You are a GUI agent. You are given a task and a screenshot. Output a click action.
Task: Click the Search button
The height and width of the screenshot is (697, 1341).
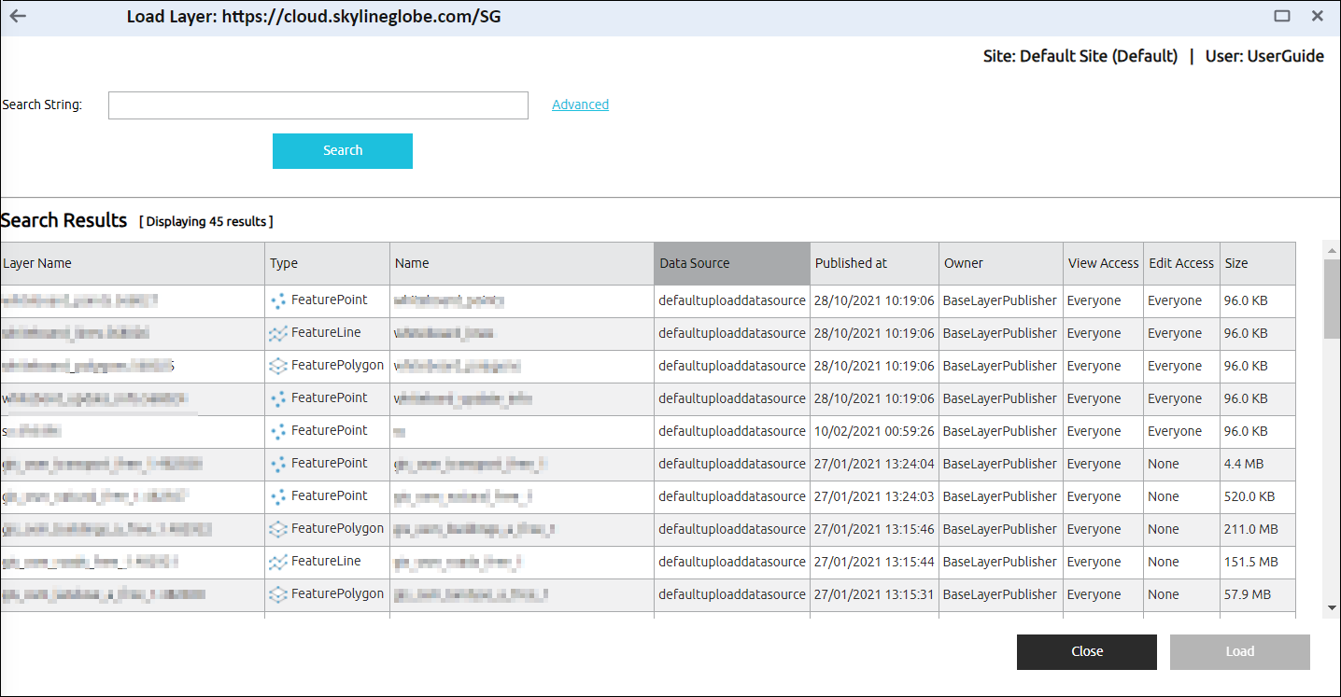pyautogui.click(x=343, y=151)
